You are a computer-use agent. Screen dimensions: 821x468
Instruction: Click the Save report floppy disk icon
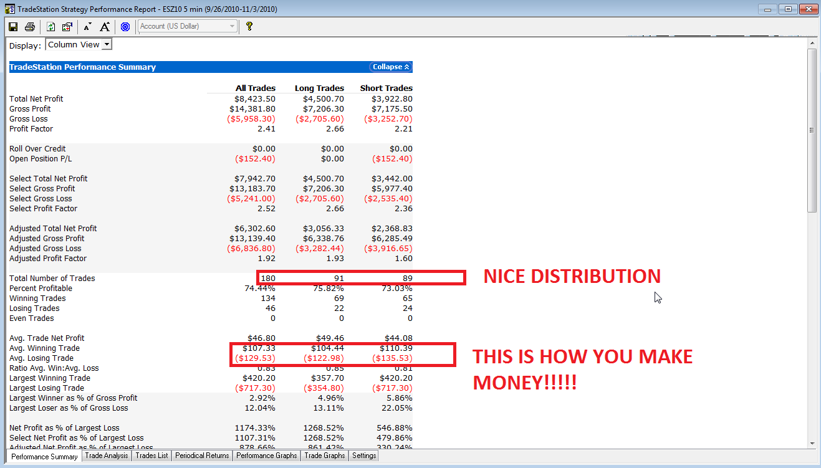[12, 27]
